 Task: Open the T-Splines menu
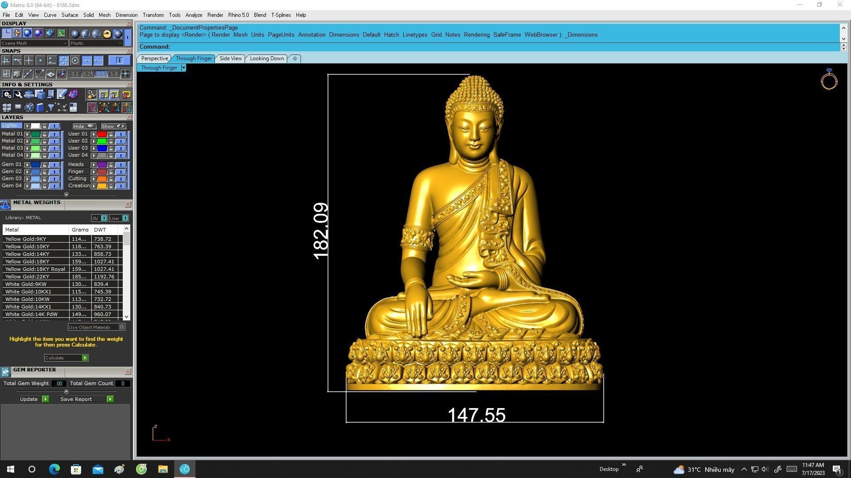pos(281,15)
